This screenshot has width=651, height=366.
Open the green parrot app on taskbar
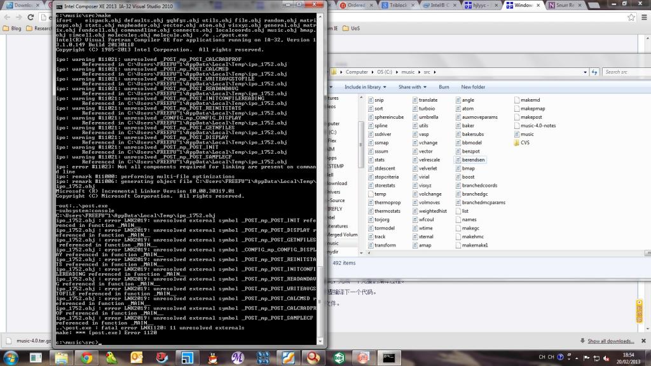(112, 358)
